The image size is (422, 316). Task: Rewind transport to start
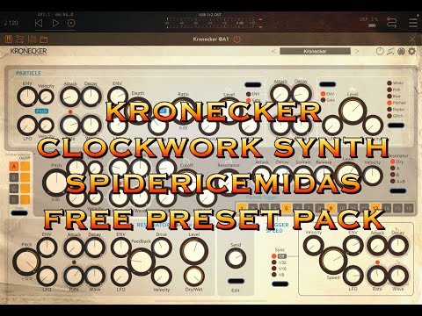[x=39, y=23]
